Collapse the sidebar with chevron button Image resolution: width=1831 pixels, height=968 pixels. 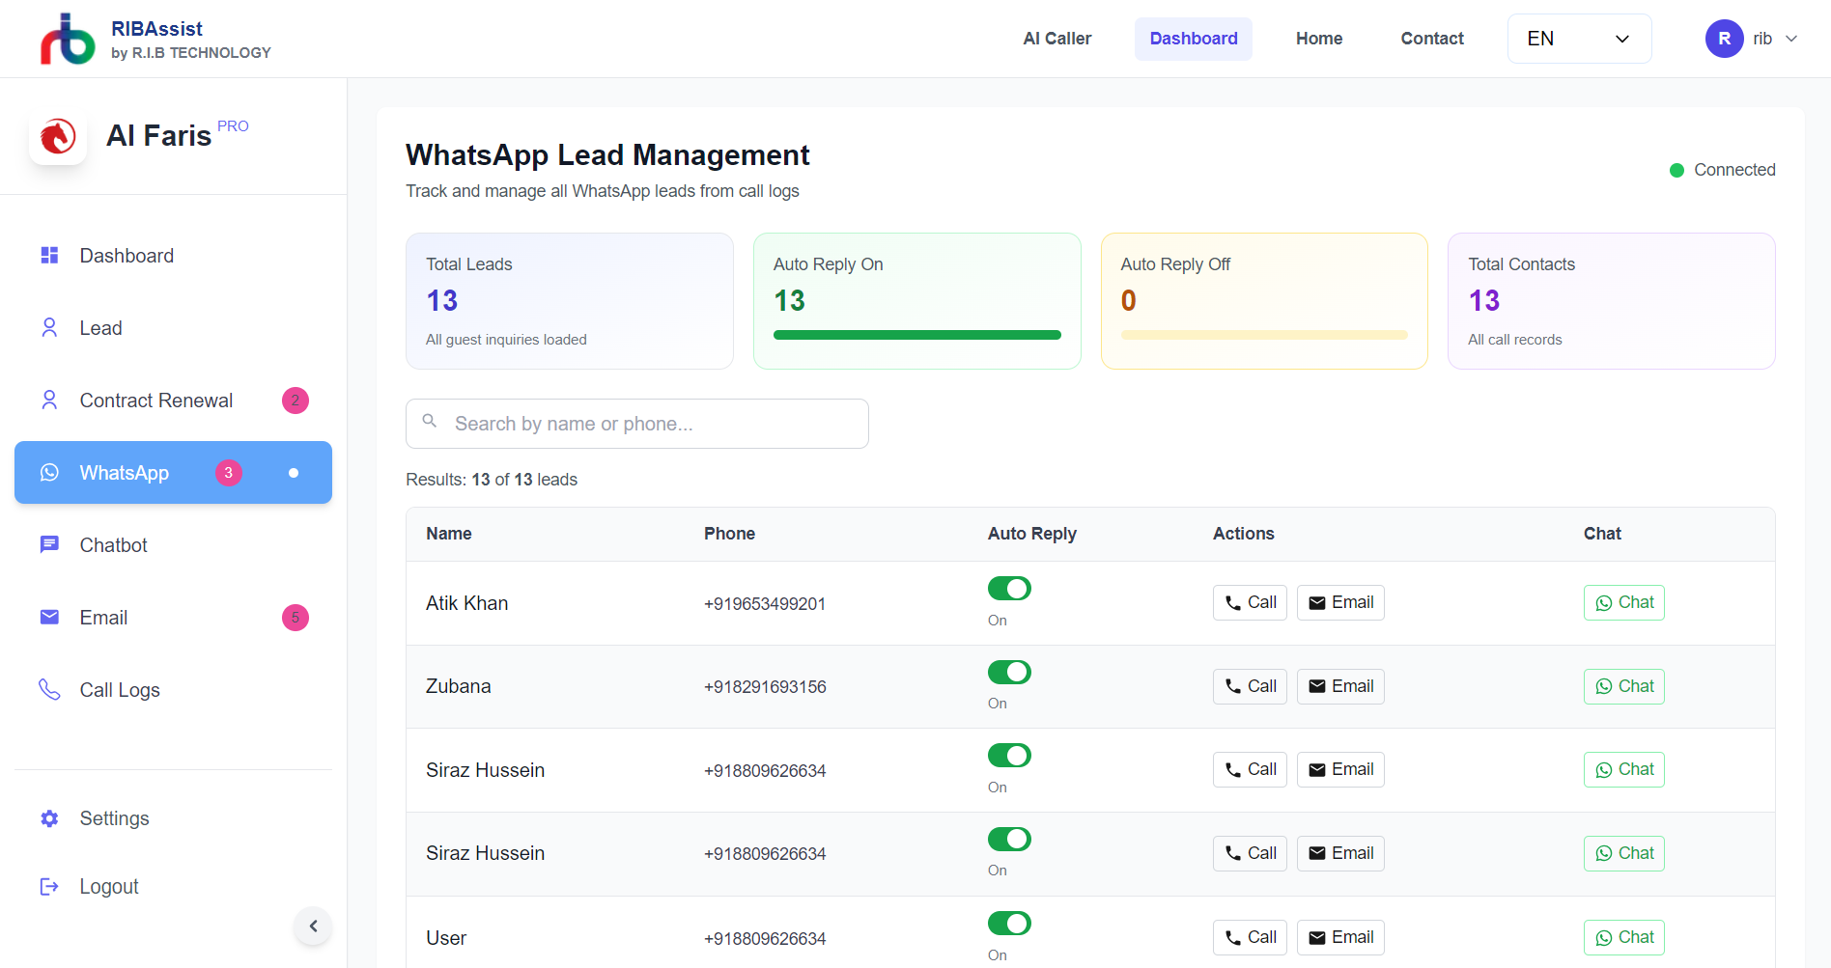[313, 927]
